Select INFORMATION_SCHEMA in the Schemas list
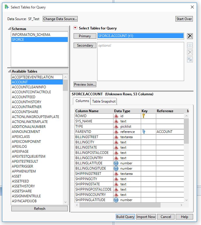201x225 pixels. (x=31, y=35)
